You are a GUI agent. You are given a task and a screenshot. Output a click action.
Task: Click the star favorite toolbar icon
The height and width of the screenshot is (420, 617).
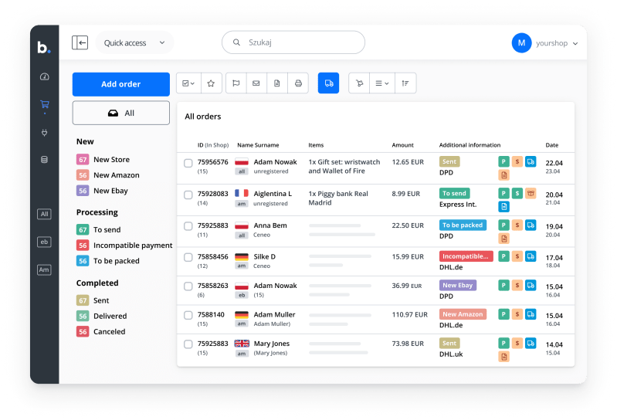[211, 83]
